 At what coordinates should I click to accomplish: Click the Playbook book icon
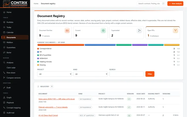pos(4,102)
